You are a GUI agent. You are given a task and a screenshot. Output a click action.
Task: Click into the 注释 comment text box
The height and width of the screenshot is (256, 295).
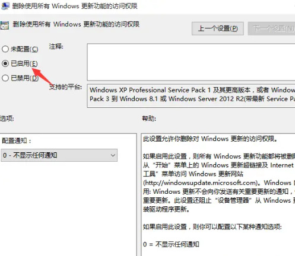click(x=191, y=62)
